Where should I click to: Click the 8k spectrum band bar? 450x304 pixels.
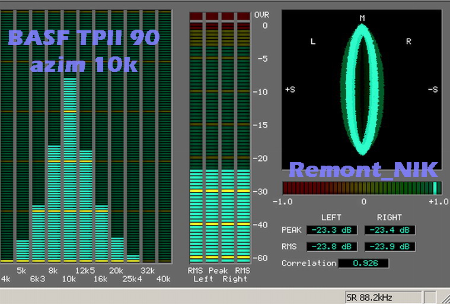coord(54,202)
